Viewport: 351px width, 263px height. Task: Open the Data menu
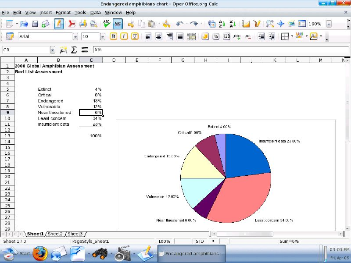95,13
